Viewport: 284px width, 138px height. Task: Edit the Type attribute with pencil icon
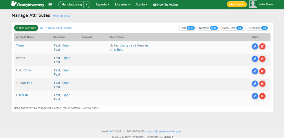pyautogui.click(x=255, y=46)
